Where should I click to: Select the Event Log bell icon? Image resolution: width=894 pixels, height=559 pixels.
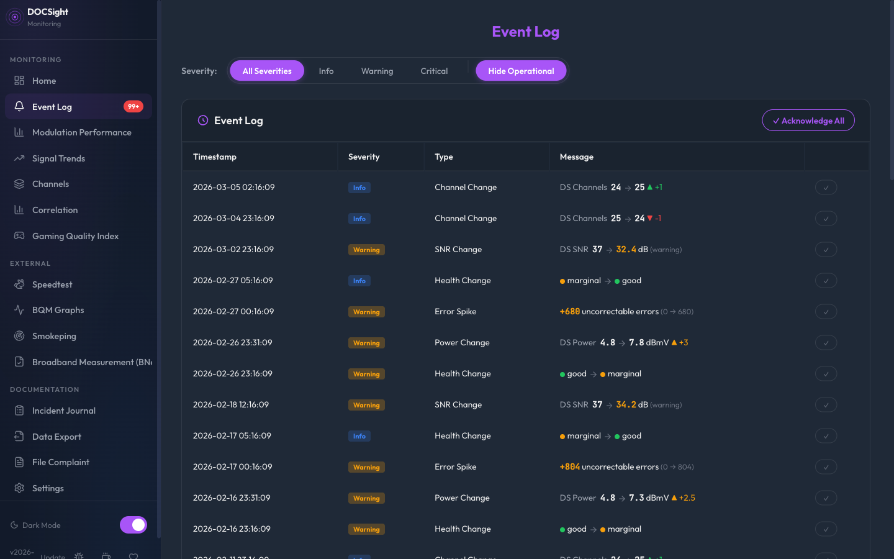[19, 106]
